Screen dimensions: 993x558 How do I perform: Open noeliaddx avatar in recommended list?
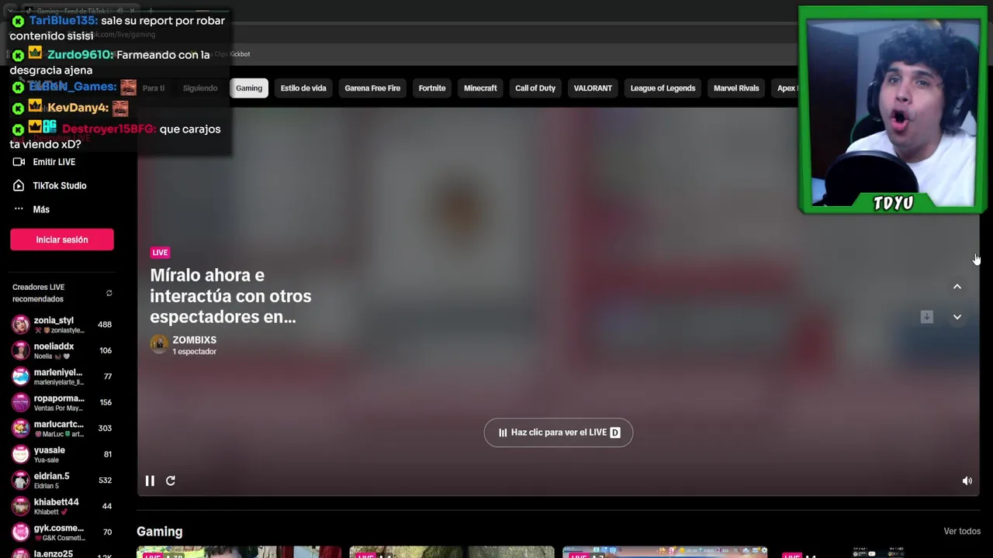[21, 350]
